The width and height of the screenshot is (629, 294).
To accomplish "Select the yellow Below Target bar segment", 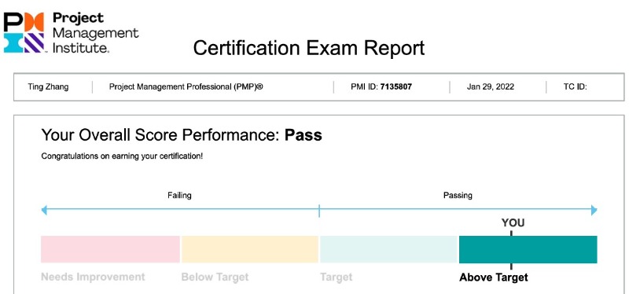I will coord(249,249).
